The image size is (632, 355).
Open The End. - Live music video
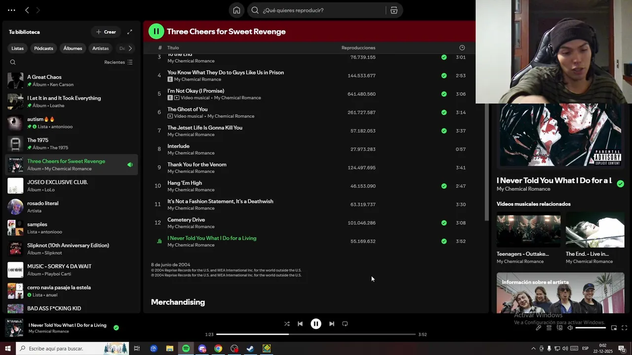click(x=595, y=230)
